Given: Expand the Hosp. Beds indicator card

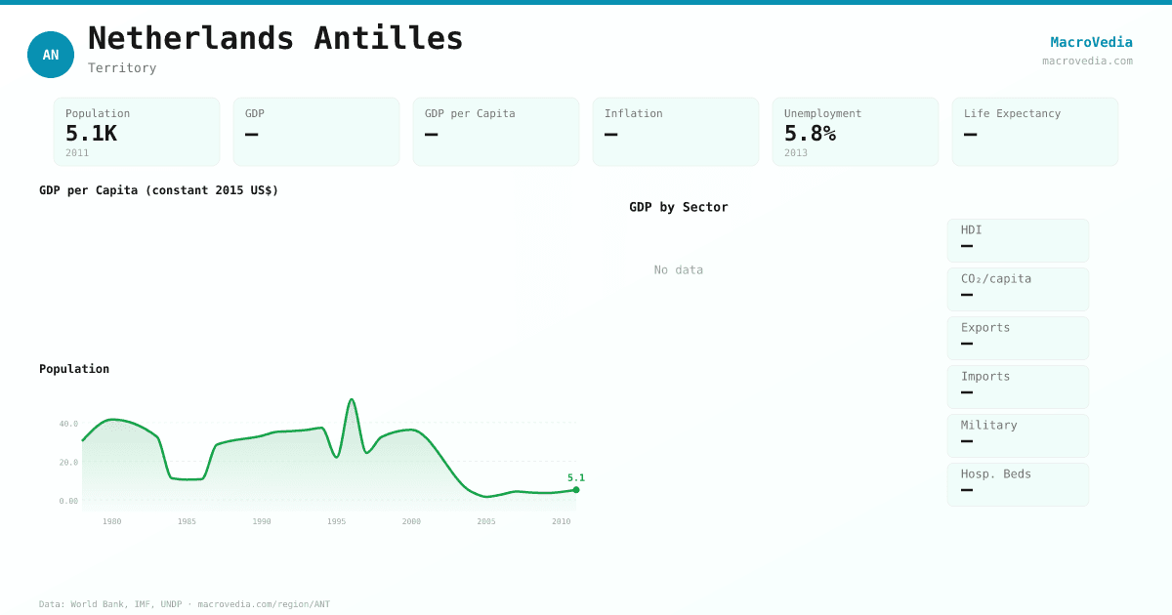Looking at the screenshot, I should point(1018,484).
